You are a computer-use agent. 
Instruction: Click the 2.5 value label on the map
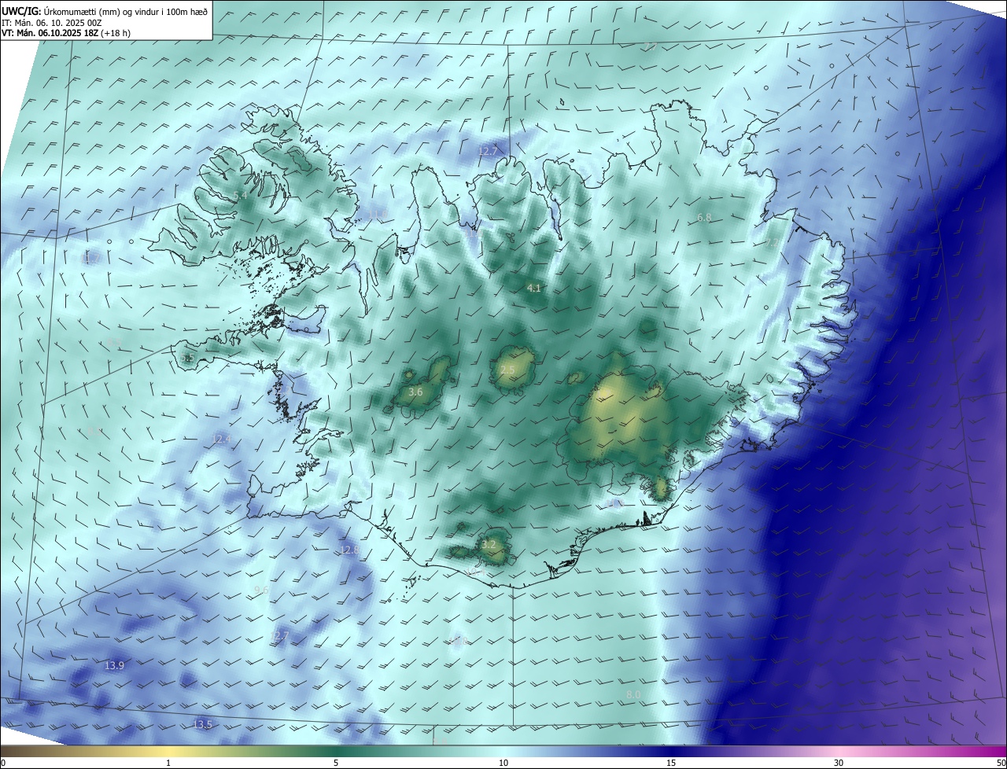[x=507, y=370]
